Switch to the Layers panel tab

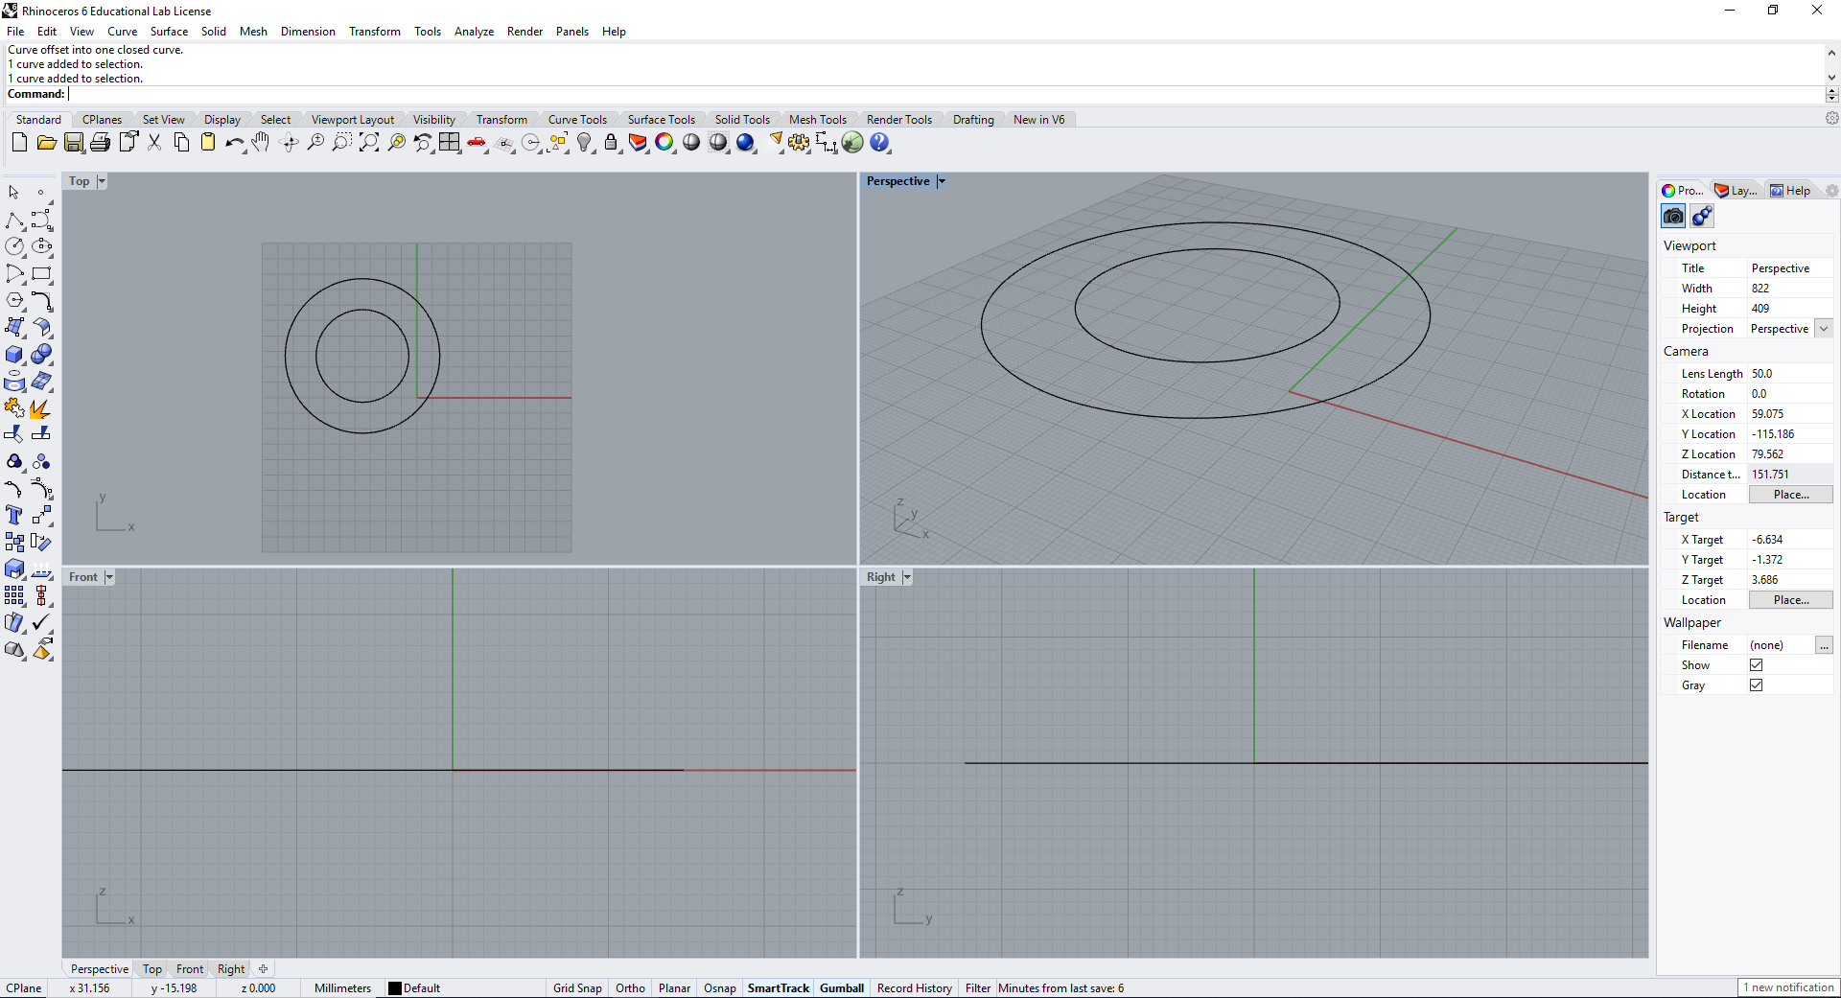click(1736, 191)
